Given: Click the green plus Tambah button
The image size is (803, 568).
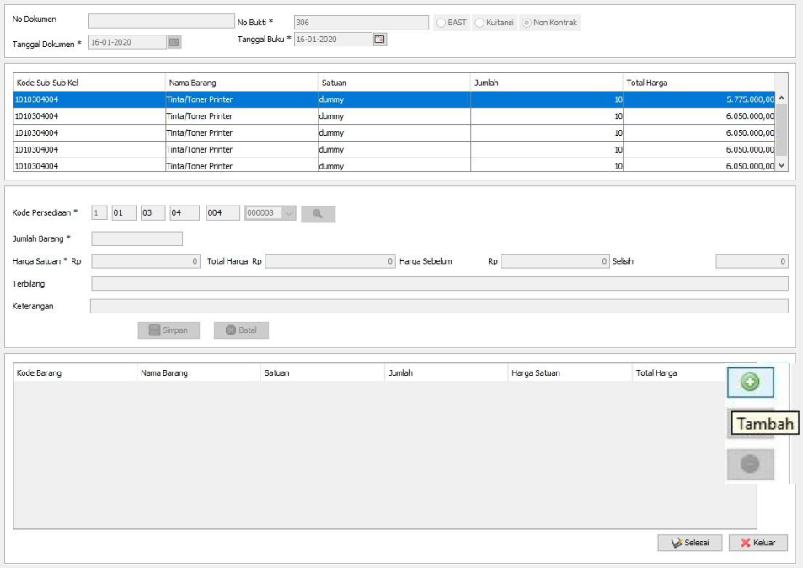Looking at the screenshot, I should tap(750, 382).
